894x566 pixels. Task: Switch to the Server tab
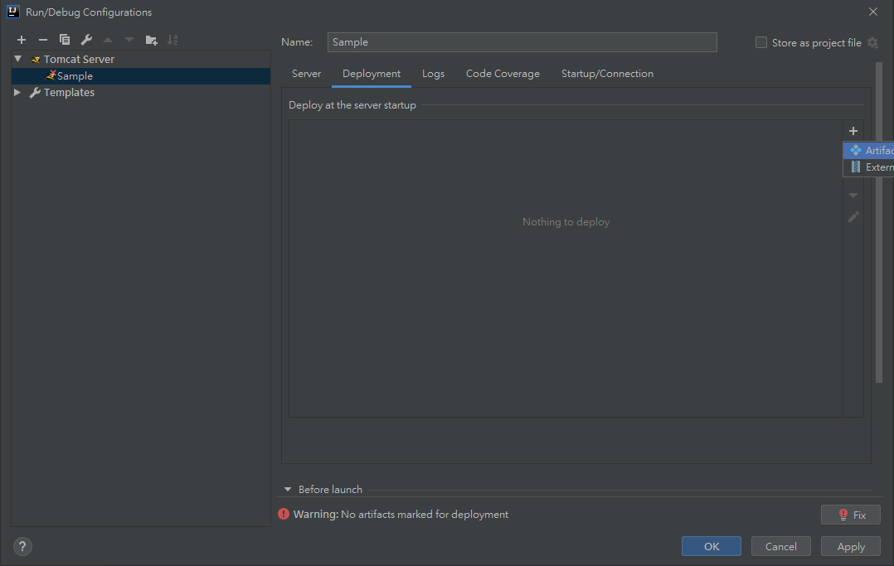(x=307, y=74)
